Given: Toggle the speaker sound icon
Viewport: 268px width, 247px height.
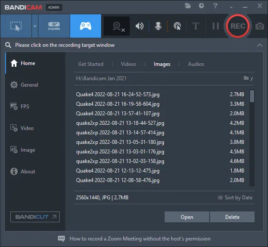Looking at the screenshot, I should tap(140, 26).
